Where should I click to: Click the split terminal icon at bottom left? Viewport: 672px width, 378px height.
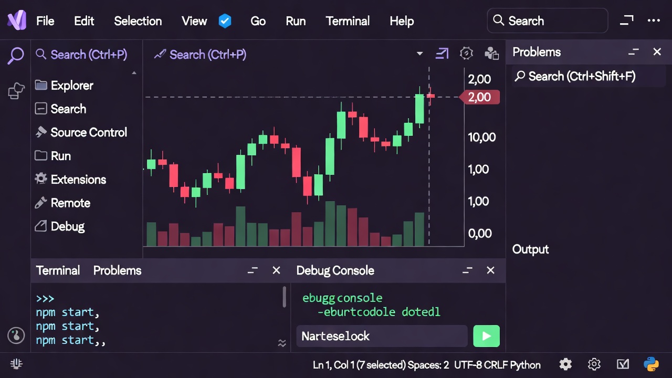(x=16, y=363)
